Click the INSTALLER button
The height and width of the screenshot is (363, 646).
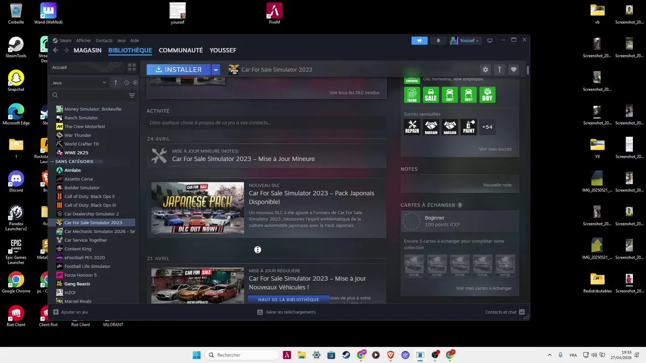pos(179,70)
